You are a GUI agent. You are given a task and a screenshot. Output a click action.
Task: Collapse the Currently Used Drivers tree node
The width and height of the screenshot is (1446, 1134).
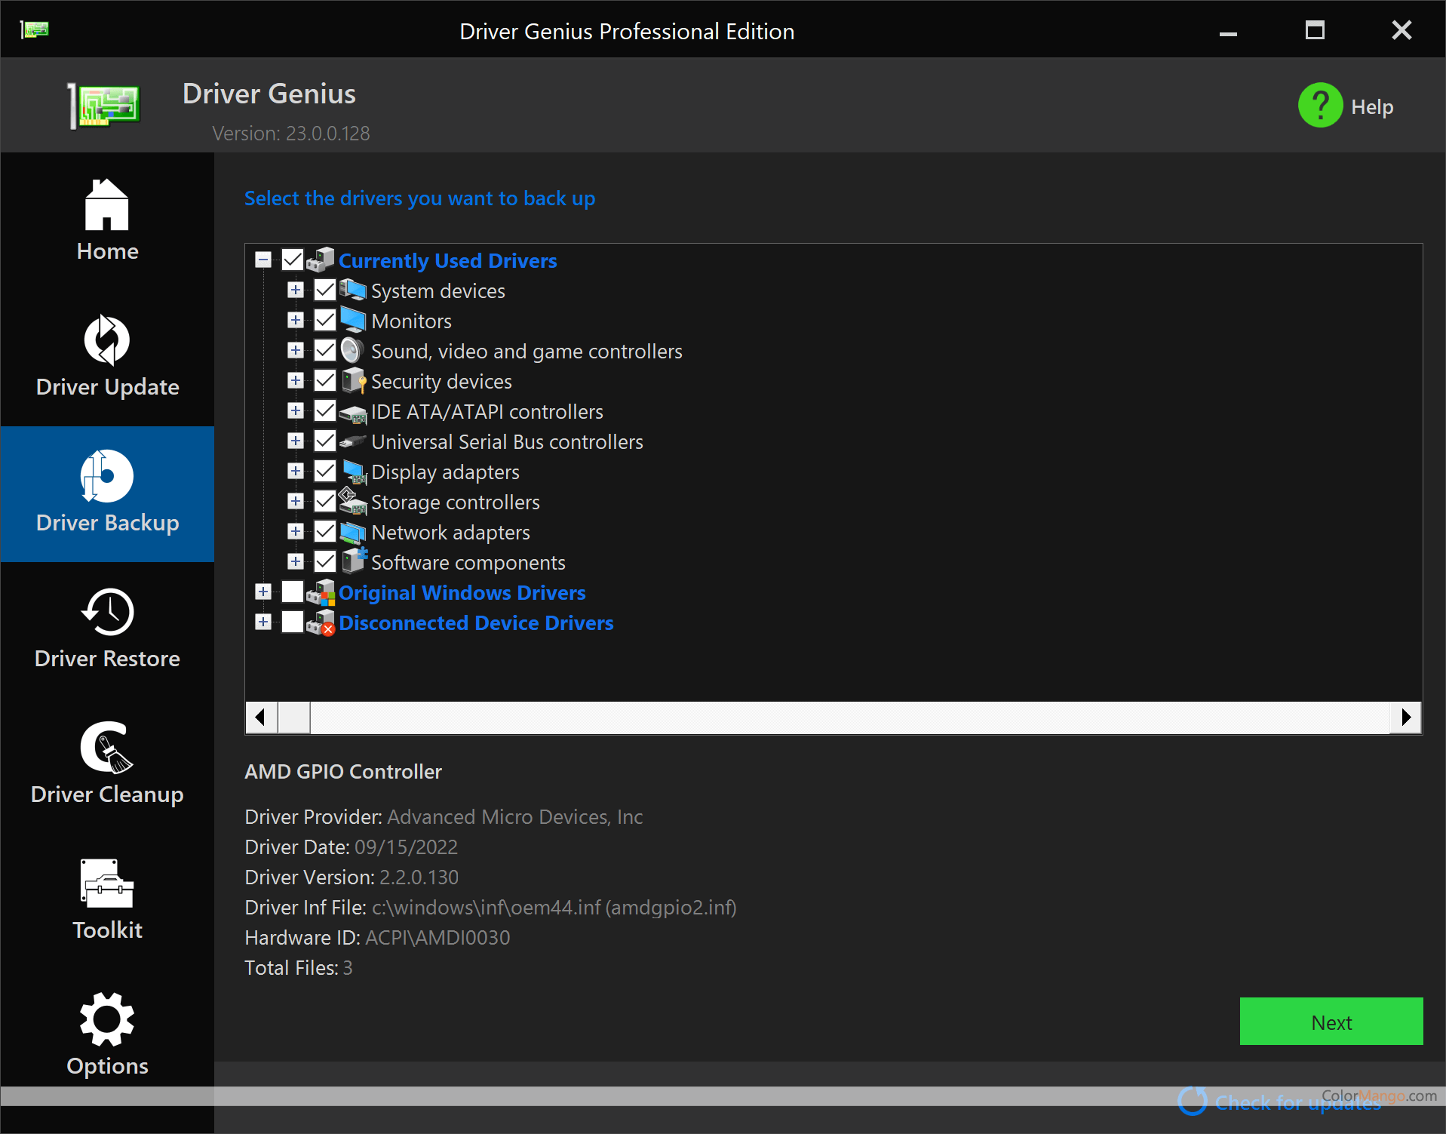point(263,260)
